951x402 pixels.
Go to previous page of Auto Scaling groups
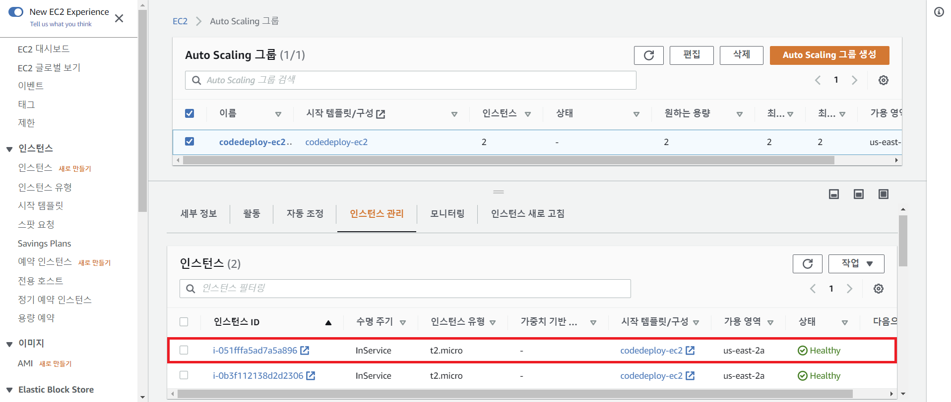[818, 80]
